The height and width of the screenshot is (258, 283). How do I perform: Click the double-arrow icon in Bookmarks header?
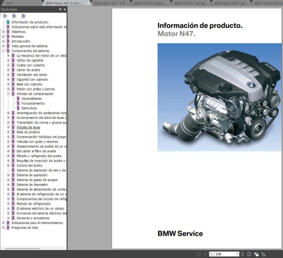click(x=60, y=9)
